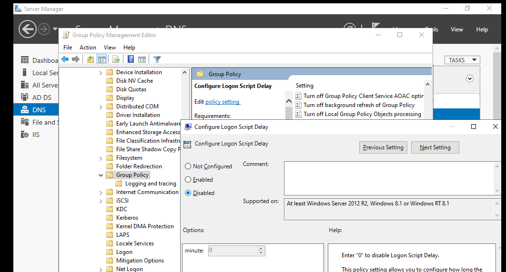Image resolution: width=506 pixels, height=272 pixels.
Task: Open Server Manager notifications flag icon
Action: pyautogui.click(x=375, y=26)
